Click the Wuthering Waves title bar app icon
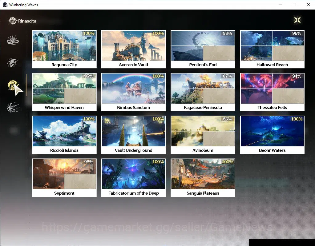This screenshot has width=315, height=246. pos(5,5)
